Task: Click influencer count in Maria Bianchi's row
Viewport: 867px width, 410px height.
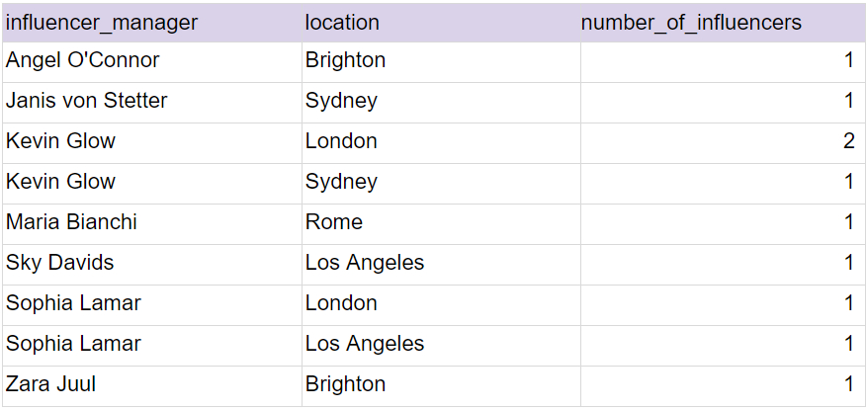Action: [x=848, y=222]
